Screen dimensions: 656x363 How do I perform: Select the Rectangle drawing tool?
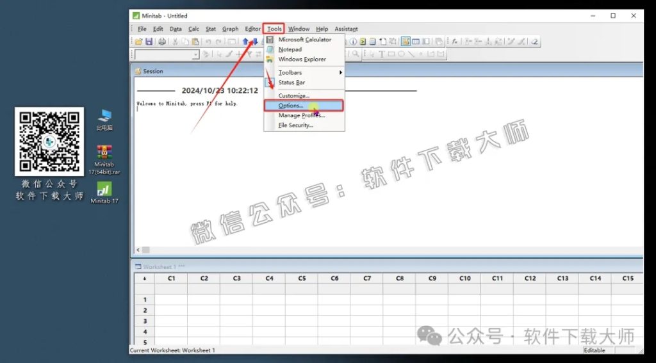pos(391,54)
